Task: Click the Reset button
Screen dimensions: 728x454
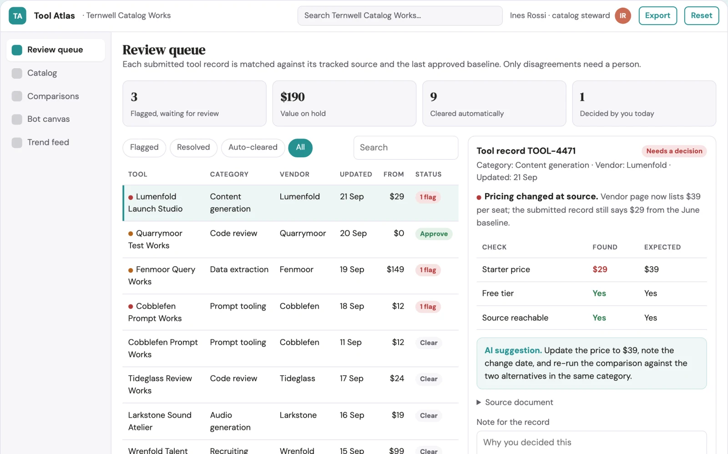Action: (x=702, y=16)
